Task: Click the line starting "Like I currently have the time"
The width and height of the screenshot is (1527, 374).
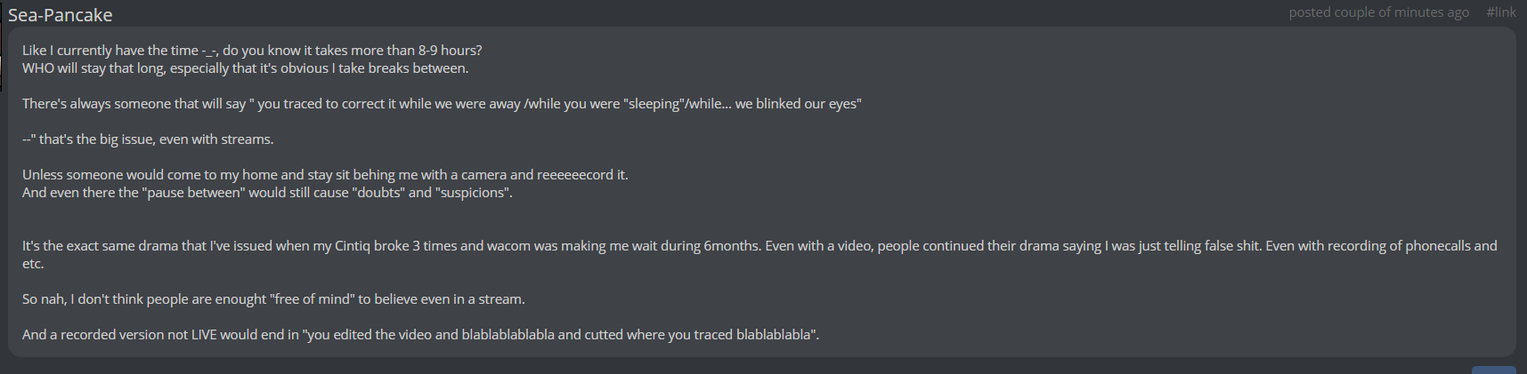Action: click(252, 51)
